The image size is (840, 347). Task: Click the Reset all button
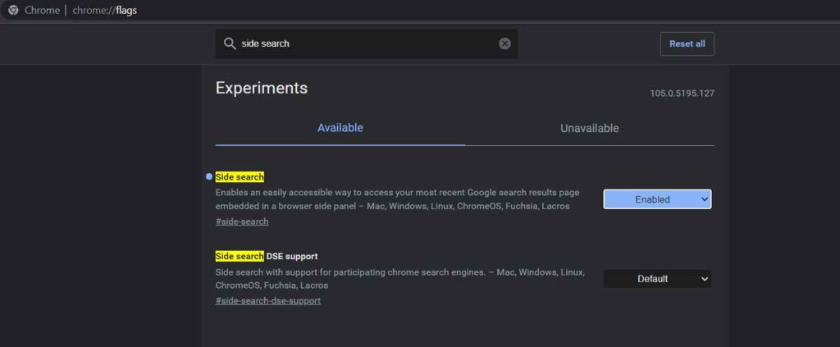[x=687, y=44]
